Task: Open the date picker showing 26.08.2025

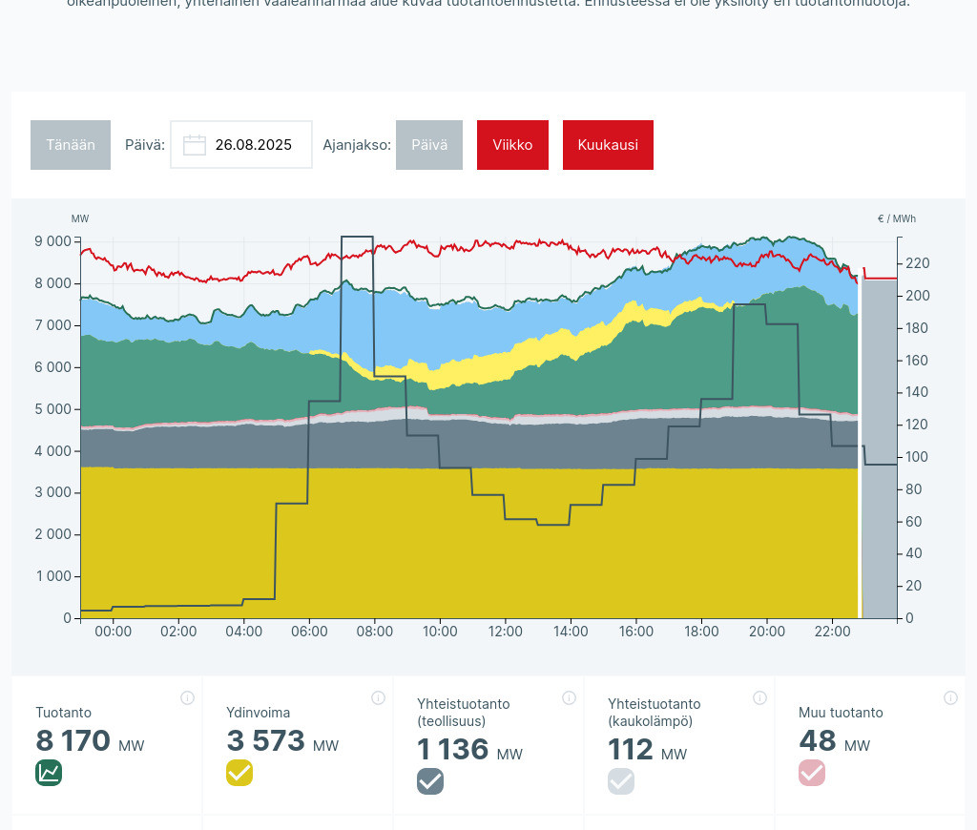Action: click(x=253, y=145)
